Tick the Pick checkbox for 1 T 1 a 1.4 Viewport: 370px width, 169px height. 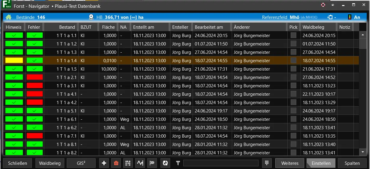(x=293, y=60)
